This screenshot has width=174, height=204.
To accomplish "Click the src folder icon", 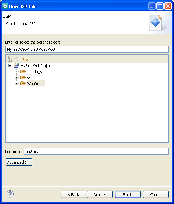I will point(23,78).
